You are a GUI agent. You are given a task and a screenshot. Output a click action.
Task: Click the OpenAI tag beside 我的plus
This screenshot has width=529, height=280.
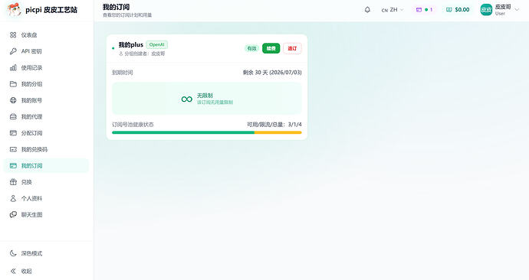point(157,45)
